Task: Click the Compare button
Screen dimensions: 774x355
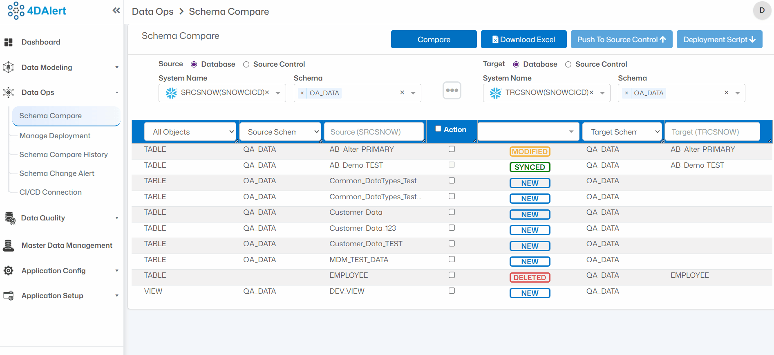Action: pyautogui.click(x=434, y=40)
